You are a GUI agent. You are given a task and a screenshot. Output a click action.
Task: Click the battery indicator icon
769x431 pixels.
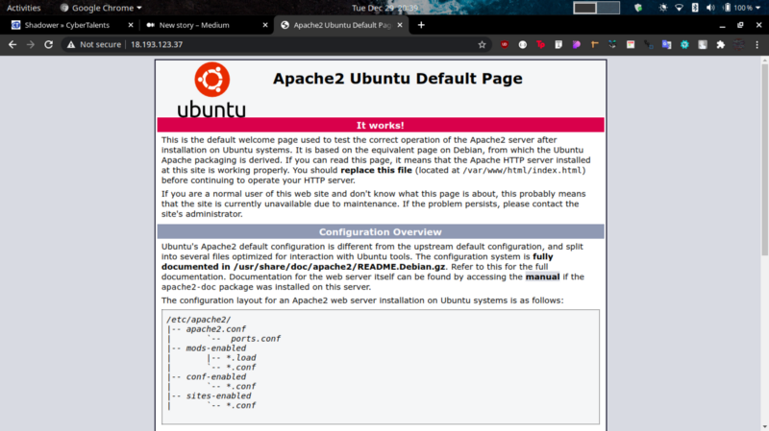pos(727,8)
